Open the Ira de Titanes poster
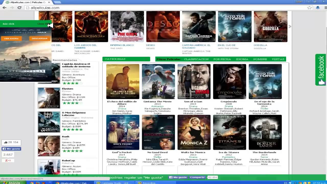This screenshot has width=327, height=184. click(229, 132)
